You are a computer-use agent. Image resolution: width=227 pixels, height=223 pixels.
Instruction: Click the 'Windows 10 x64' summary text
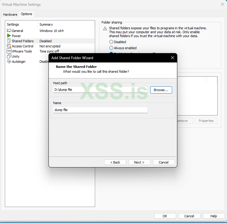pyautogui.click(x=51, y=31)
